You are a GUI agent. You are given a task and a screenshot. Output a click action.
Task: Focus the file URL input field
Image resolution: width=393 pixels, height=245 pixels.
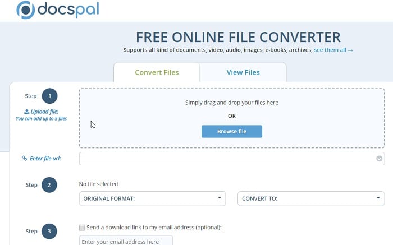tap(232, 159)
